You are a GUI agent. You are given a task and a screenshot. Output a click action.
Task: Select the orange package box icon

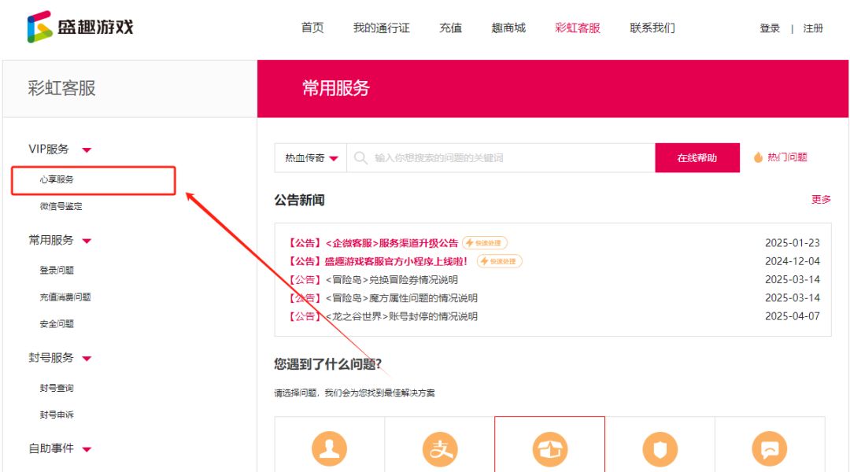tap(549, 448)
